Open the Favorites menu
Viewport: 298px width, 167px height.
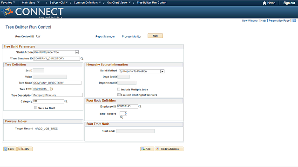[8, 3]
